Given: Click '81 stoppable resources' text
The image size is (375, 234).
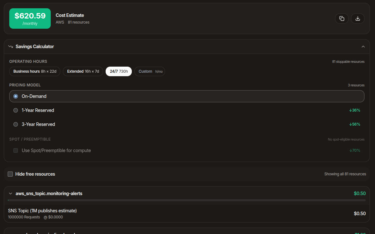Looking at the screenshot, I should click(x=348, y=62).
